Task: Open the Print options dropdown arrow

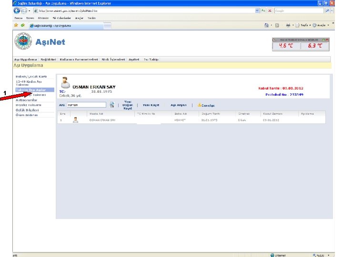Action: (x=293, y=25)
